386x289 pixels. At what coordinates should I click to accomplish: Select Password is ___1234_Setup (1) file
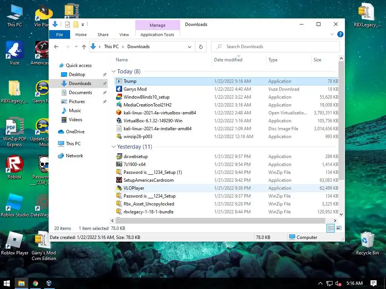[227, 172]
